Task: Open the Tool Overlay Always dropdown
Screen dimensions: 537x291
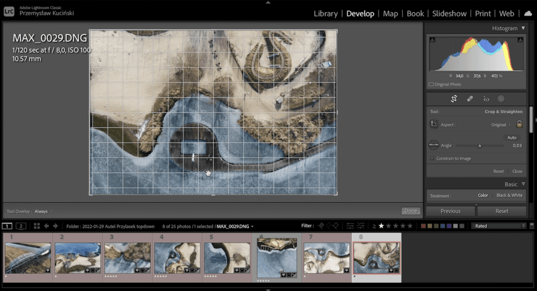Action: point(43,211)
